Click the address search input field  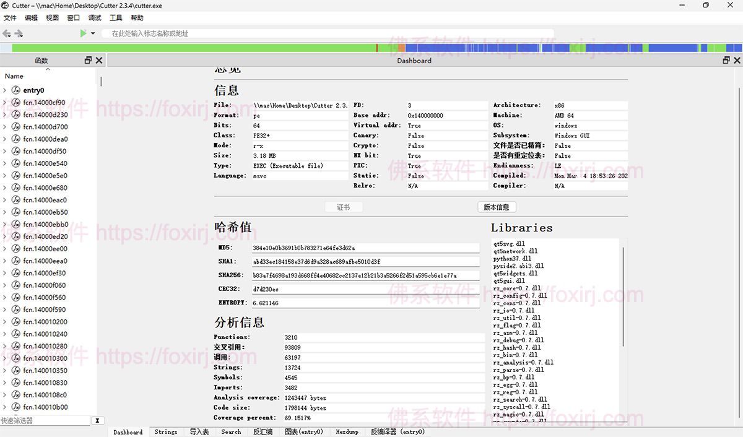coord(328,33)
